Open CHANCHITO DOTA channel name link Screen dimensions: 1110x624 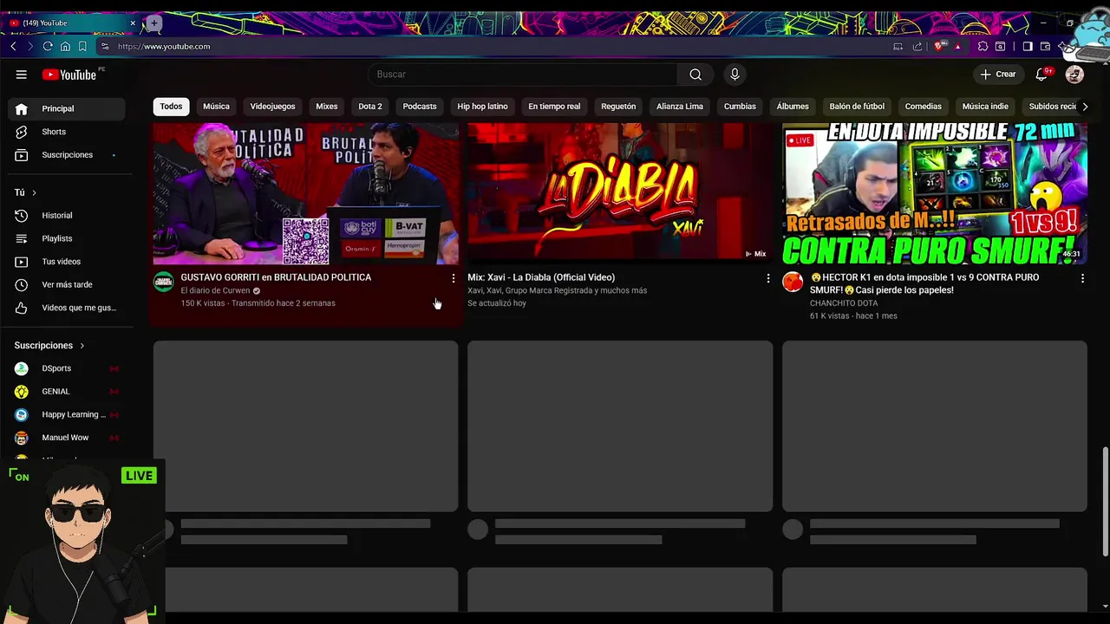844,303
